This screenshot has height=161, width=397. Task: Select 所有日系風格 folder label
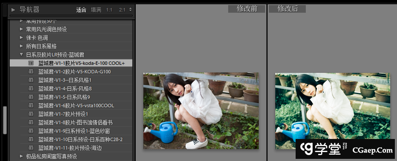pyautogui.click(x=41, y=46)
